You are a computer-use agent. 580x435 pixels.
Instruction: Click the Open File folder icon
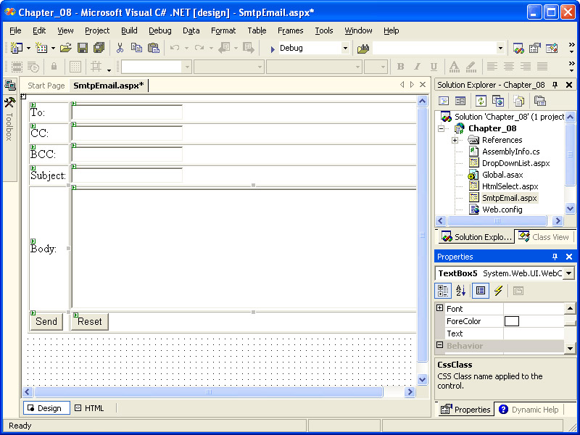[65, 48]
